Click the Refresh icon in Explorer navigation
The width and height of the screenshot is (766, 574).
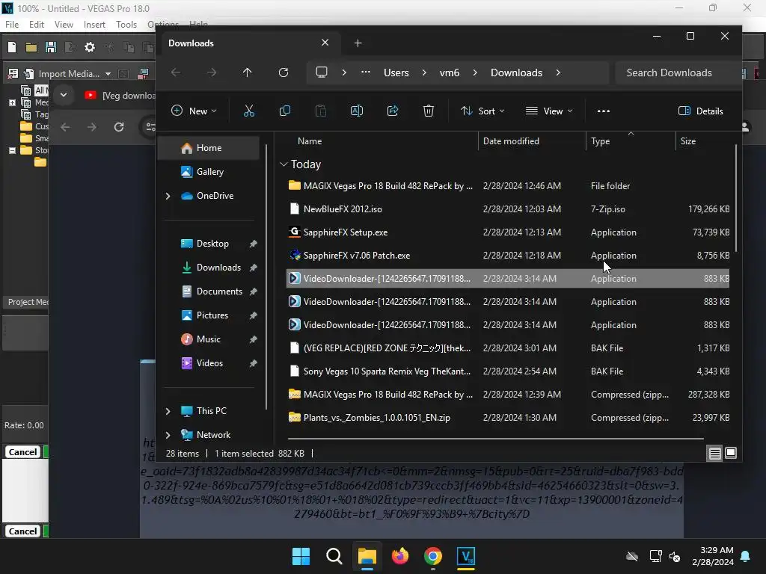pyautogui.click(x=284, y=72)
